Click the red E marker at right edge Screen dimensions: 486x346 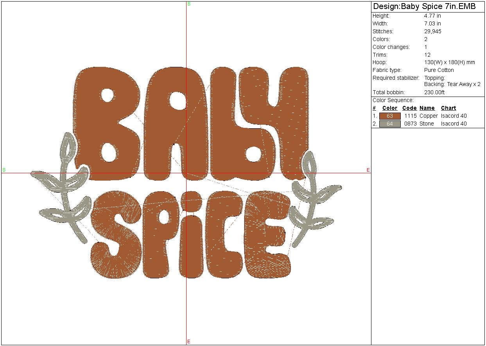368,170
